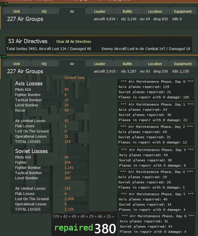This screenshot has width=198, height=236.
Task: Click the Axis planes repaired: 129 line
Action: pos(144,87)
